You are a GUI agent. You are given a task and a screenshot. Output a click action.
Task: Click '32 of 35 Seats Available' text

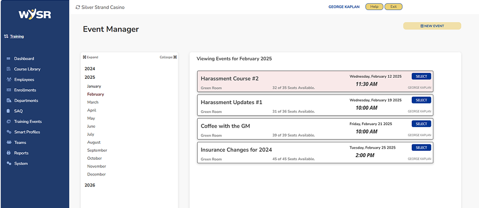click(294, 88)
